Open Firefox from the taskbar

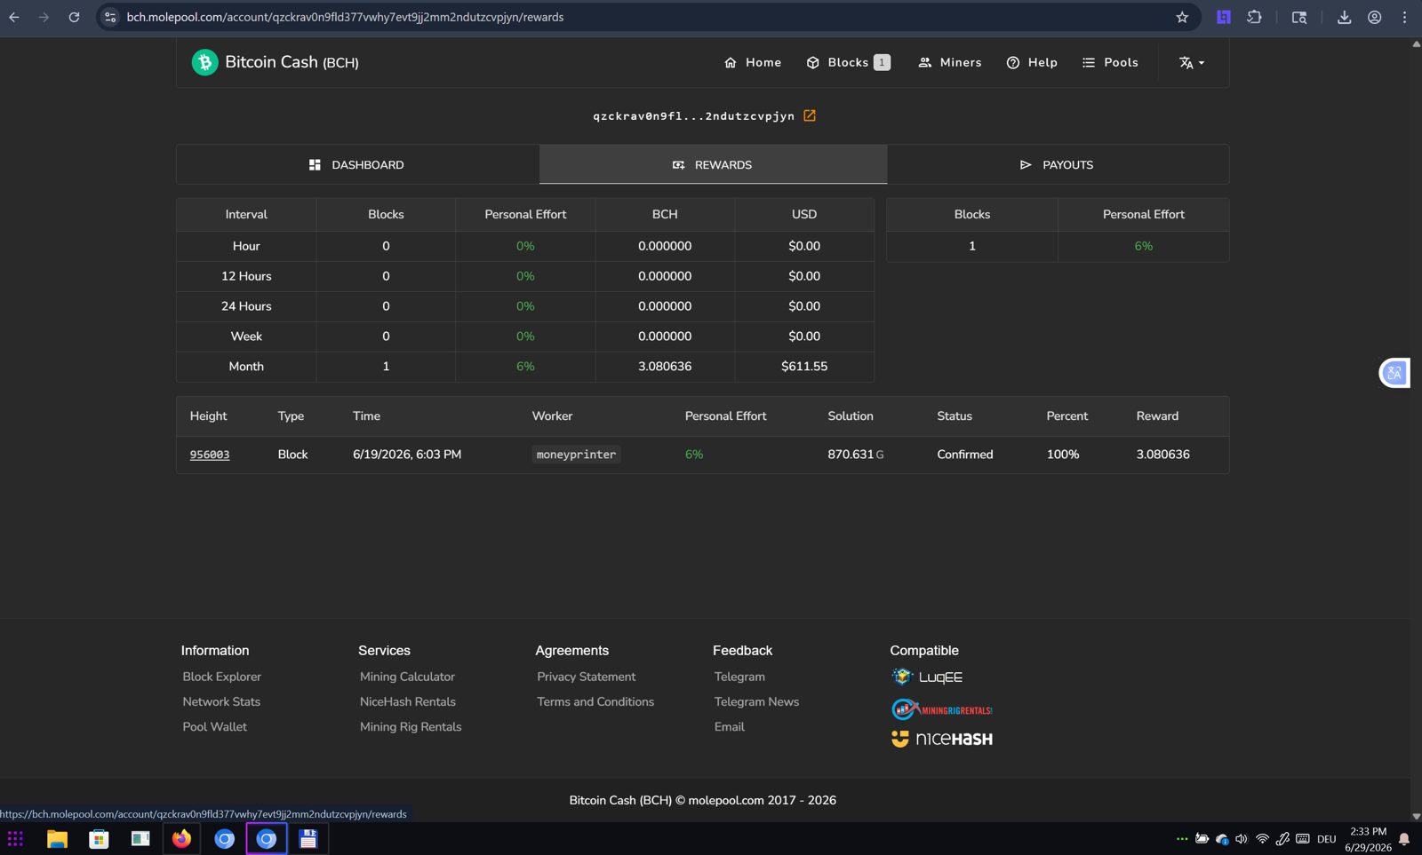[182, 839]
